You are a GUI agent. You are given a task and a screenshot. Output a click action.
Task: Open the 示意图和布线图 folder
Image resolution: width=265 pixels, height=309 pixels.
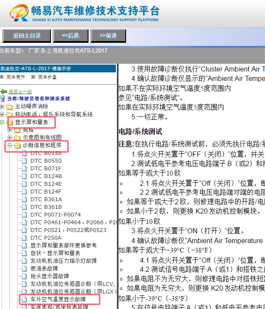pyautogui.click(x=42, y=137)
